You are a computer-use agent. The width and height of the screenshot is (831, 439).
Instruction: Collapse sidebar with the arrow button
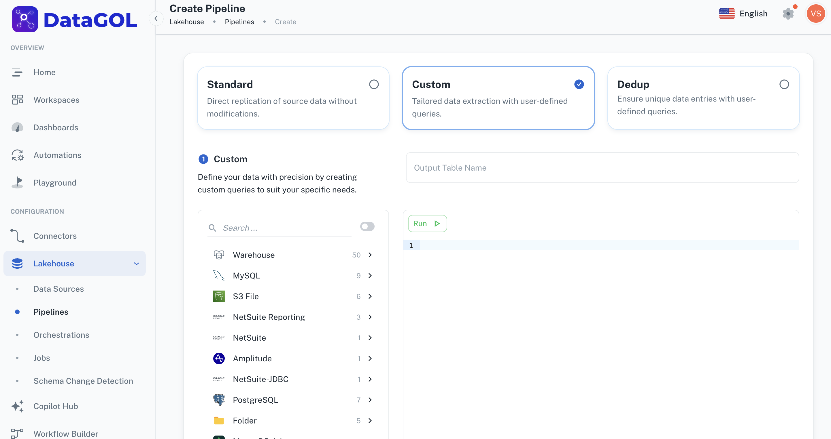156,18
